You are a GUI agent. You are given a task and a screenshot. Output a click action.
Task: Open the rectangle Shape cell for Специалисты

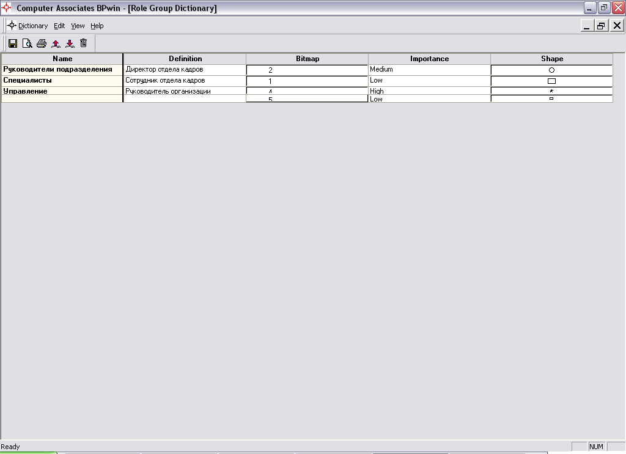(x=552, y=81)
